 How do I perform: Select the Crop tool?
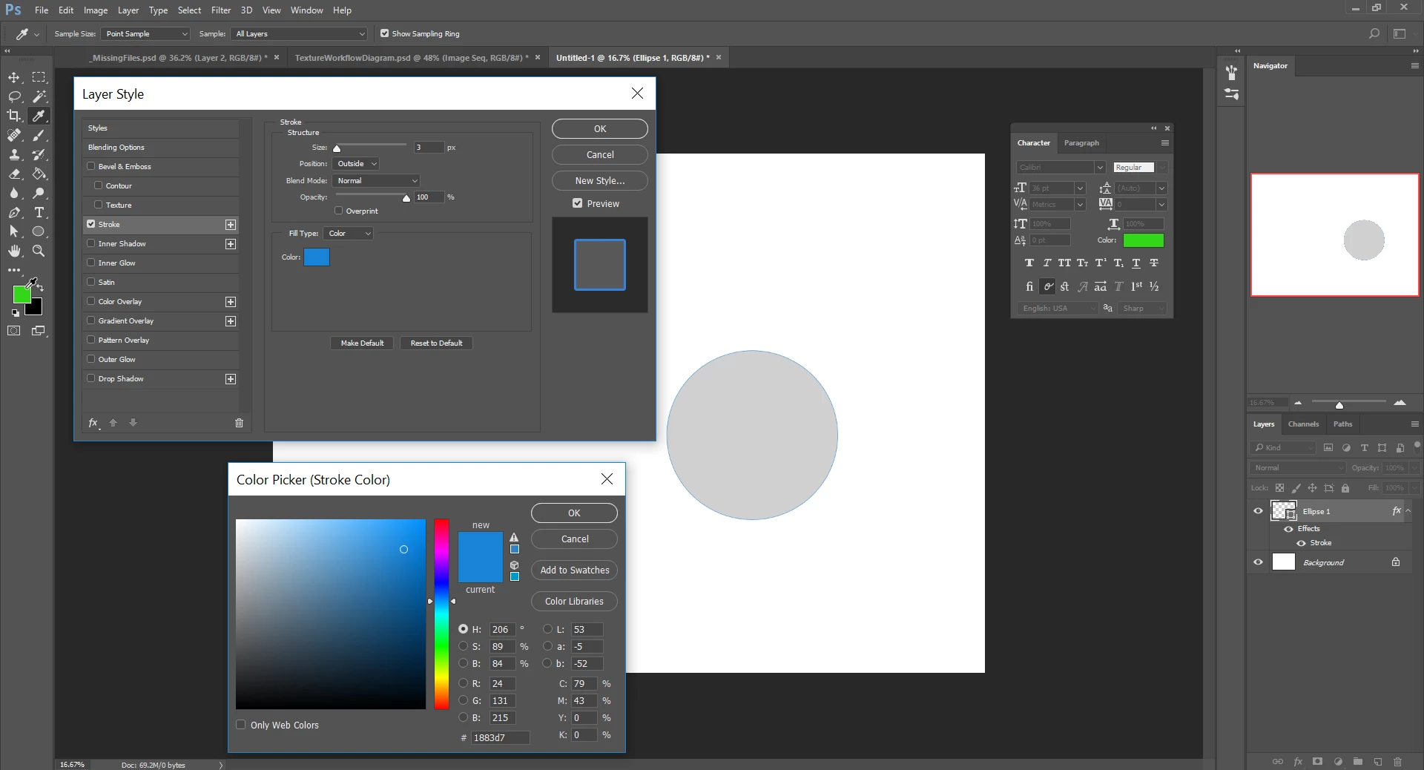[14, 116]
